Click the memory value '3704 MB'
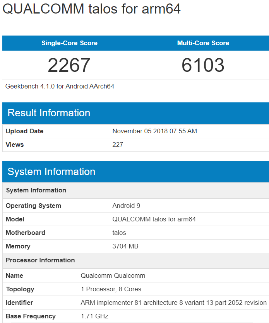 125,246
